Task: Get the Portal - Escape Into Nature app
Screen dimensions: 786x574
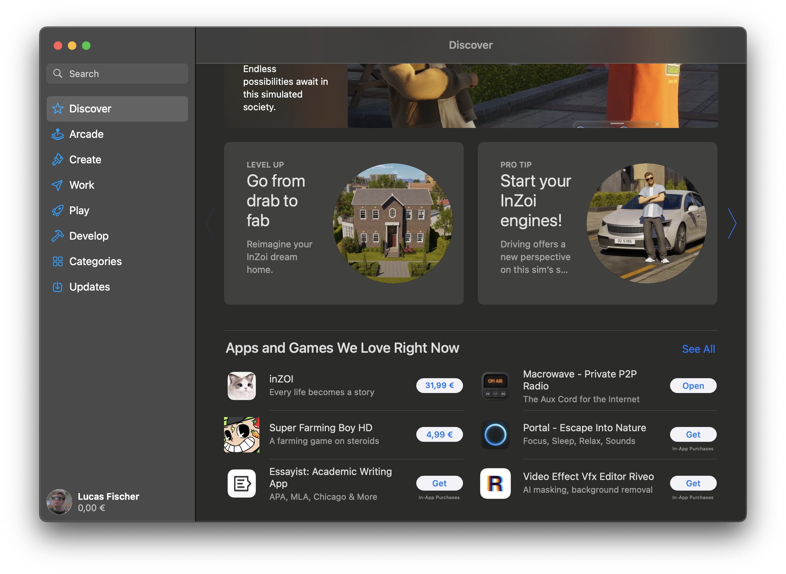Action: pyautogui.click(x=693, y=434)
